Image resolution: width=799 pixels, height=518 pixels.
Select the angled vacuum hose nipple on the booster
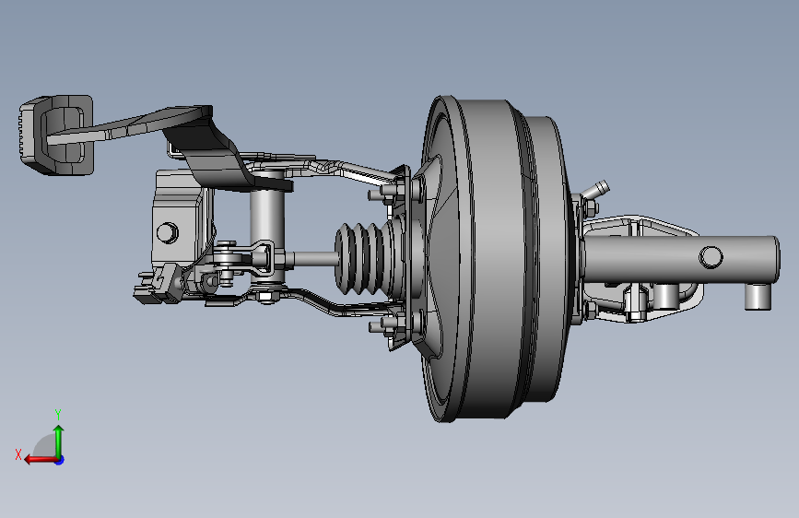point(596,189)
